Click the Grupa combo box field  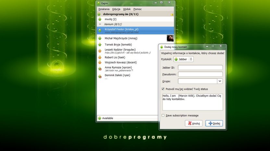pyautogui.click(x=197, y=81)
